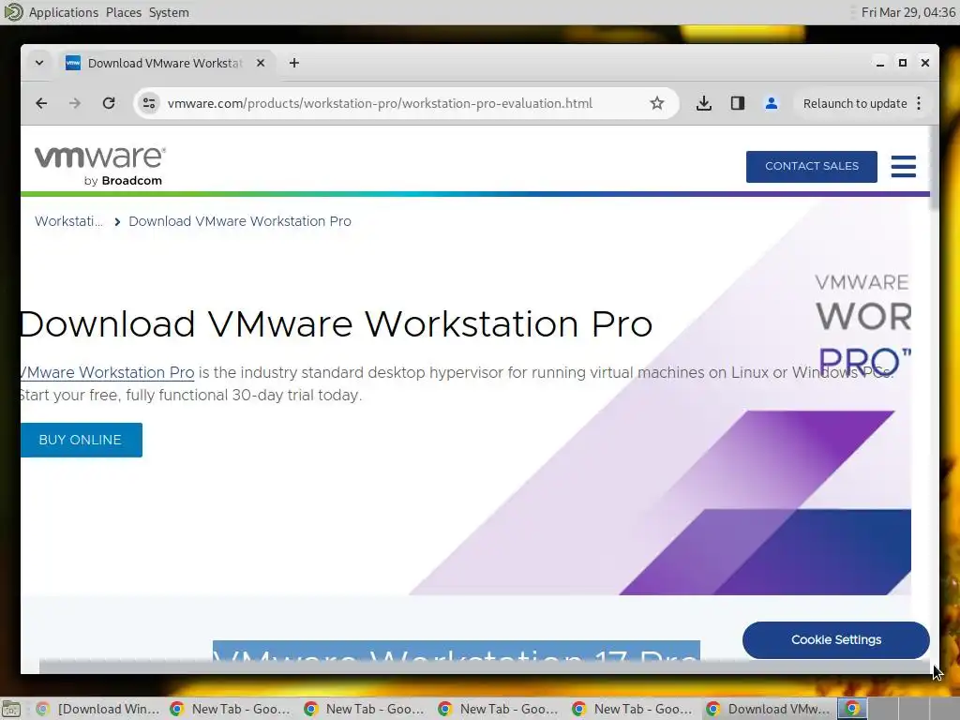Click the Download VMware Workstation Pro heading

pos(337,323)
